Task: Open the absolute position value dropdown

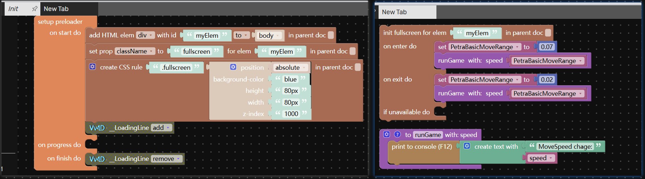Action: (290, 68)
